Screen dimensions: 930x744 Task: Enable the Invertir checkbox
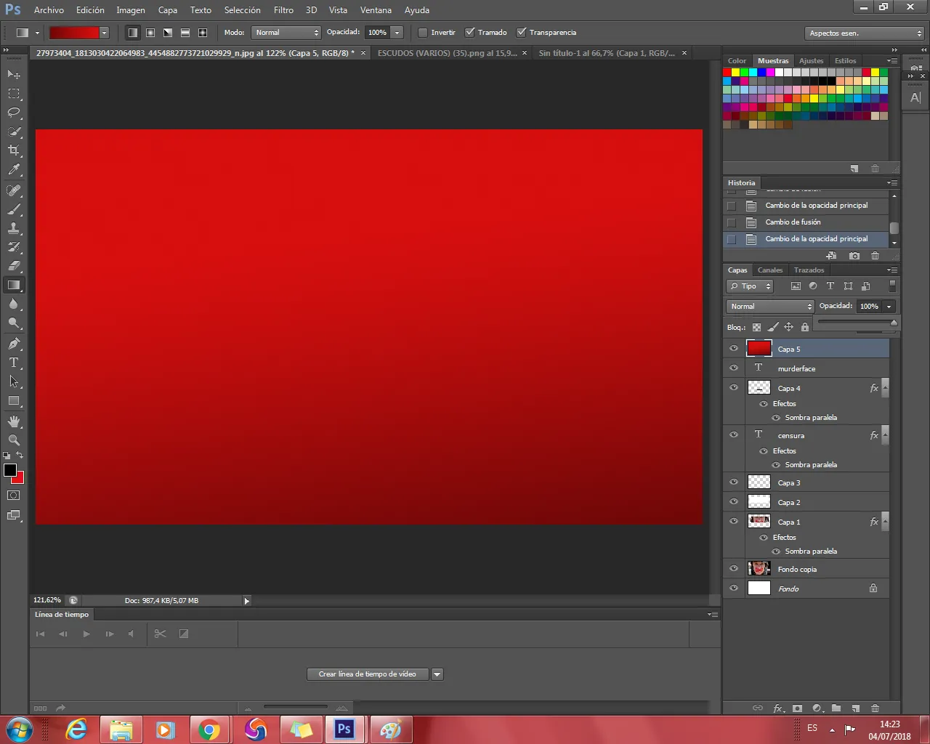(x=423, y=33)
